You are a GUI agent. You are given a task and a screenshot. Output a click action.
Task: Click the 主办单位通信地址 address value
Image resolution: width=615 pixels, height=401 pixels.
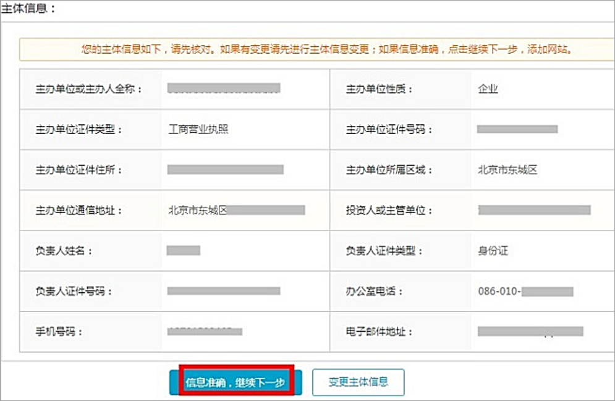(236, 210)
